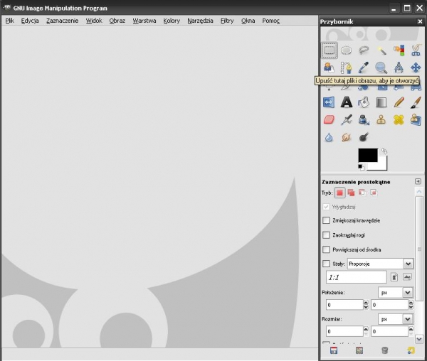Screen dimensions: 427x361
Task: Select the Text tool
Action: tap(347, 102)
